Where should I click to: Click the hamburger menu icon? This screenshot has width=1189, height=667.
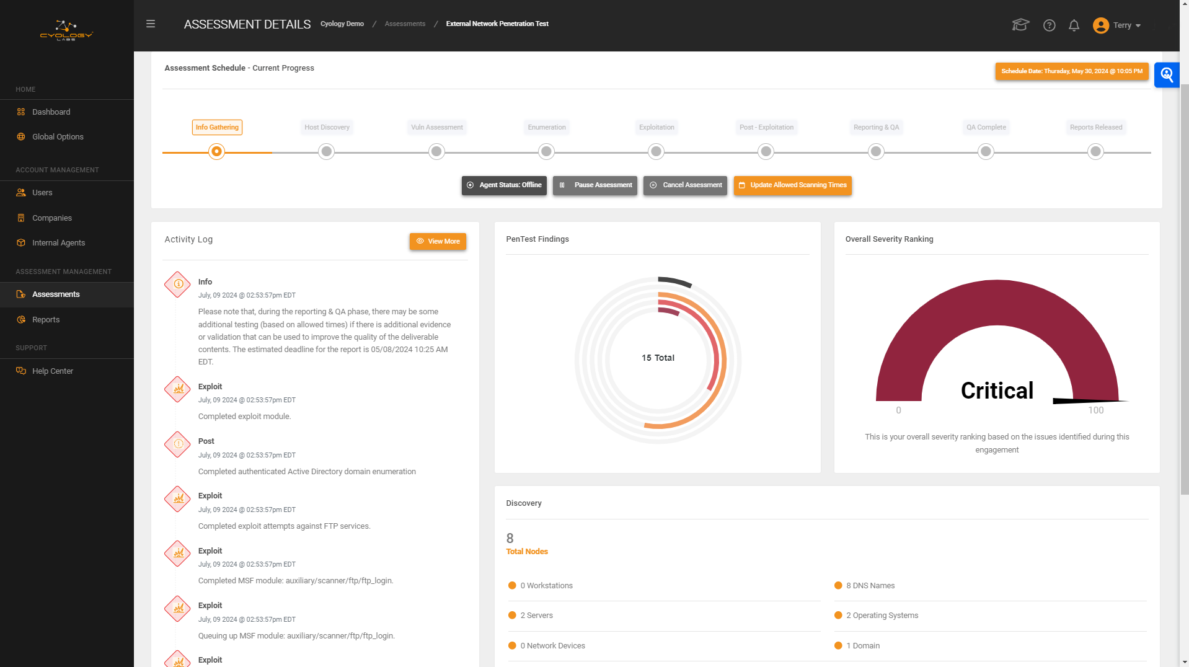click(x=151, y=24)
